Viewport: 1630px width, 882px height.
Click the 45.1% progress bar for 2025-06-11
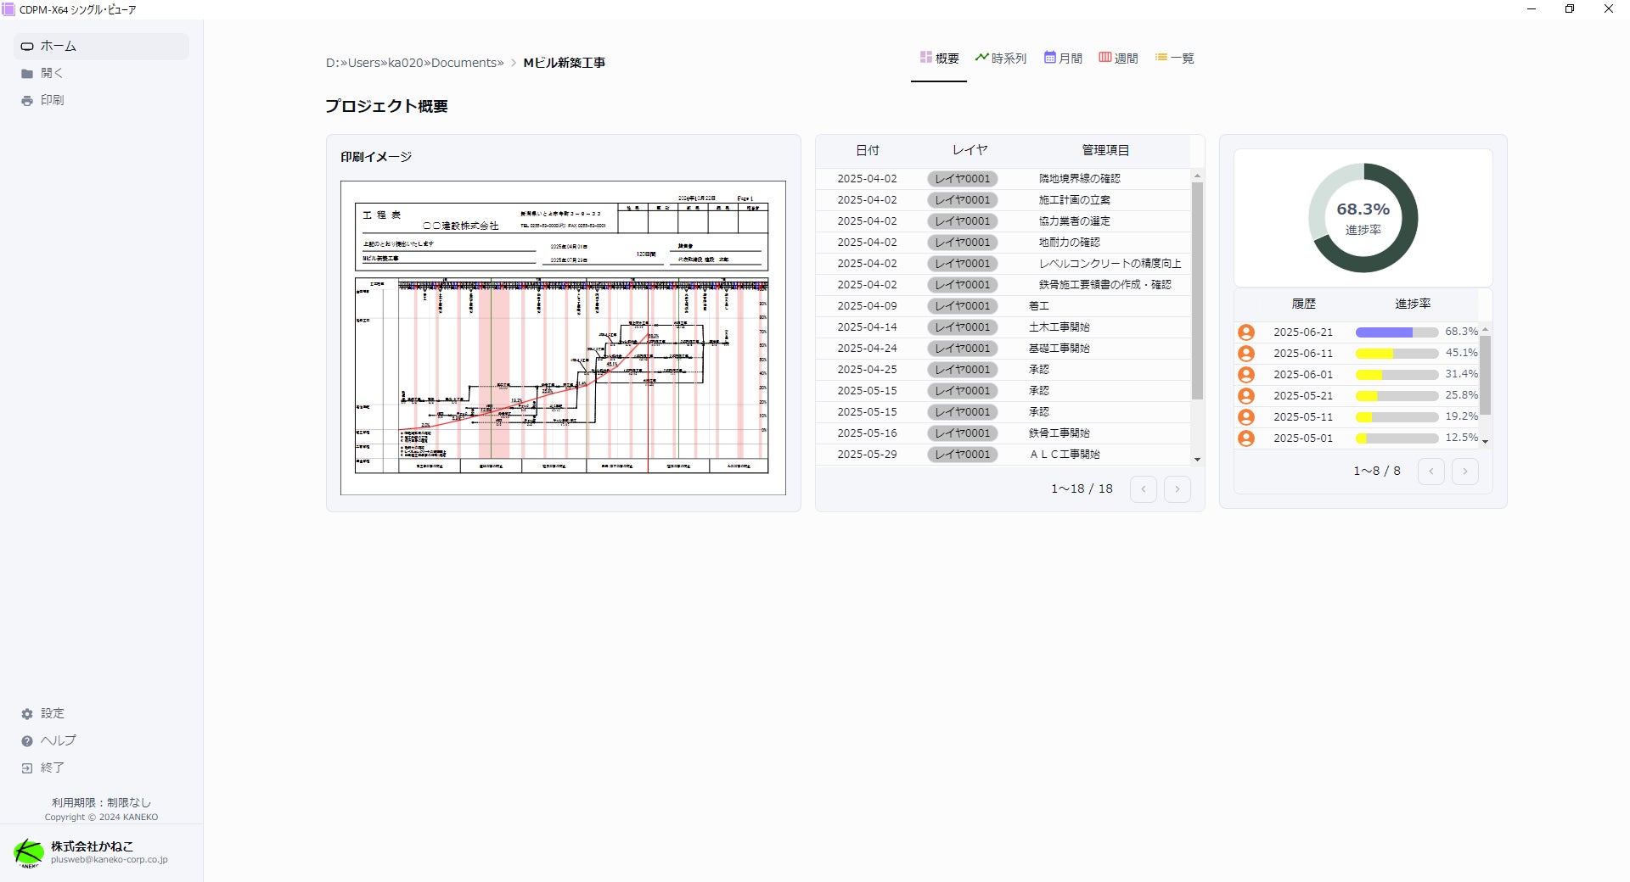pyautogui.click(x=1397, y=354)
